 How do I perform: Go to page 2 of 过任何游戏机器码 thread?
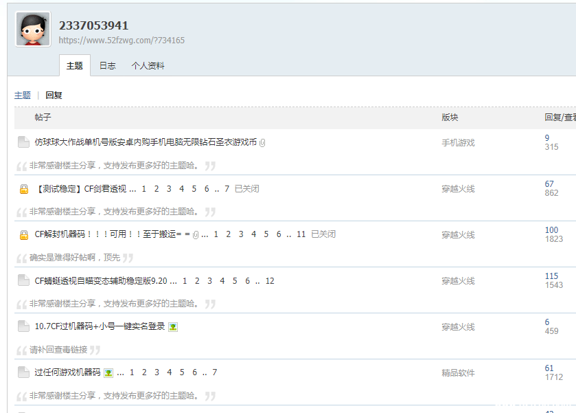[x=144, y=372]
